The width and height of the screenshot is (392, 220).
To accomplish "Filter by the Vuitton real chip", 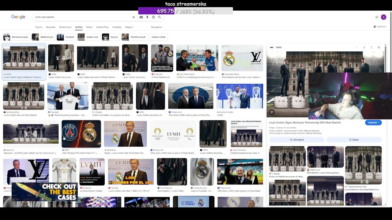I will point(89,37).
